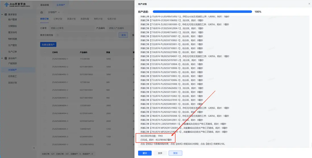The width and height of the screenshot is (312, 158).
Task: Open 生产管控 in the sidebar
Action: 12,45
